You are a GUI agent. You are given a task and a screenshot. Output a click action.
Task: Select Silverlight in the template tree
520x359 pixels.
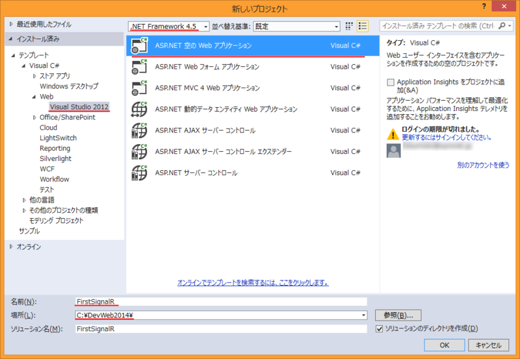55,158
